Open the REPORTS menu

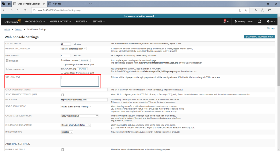[x=81, y=22]
